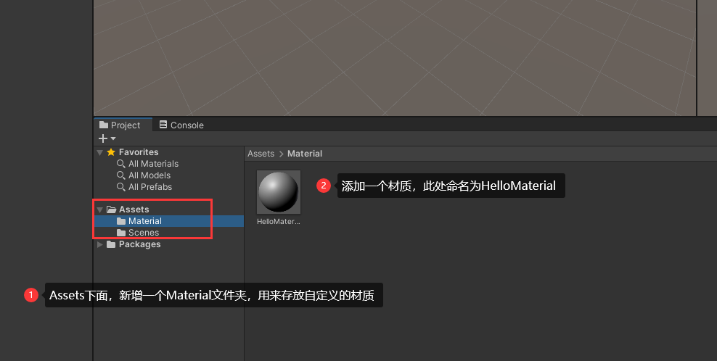The image size is (717, 361).
Task: Click the Scenes folder icon
Action: click(x=121, y=233)
